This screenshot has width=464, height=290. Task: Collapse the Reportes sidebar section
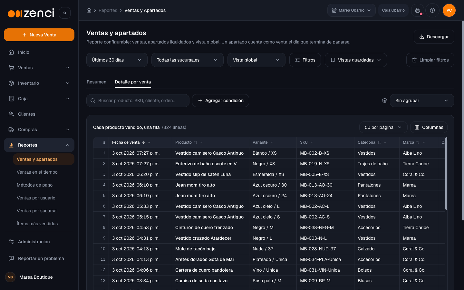[x=39, y=145]
